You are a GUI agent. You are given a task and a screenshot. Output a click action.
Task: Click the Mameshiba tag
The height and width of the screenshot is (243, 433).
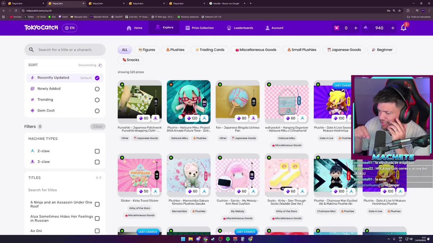click(179, 211)
